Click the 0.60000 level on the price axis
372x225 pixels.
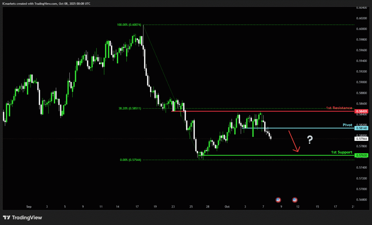[362, 29]
